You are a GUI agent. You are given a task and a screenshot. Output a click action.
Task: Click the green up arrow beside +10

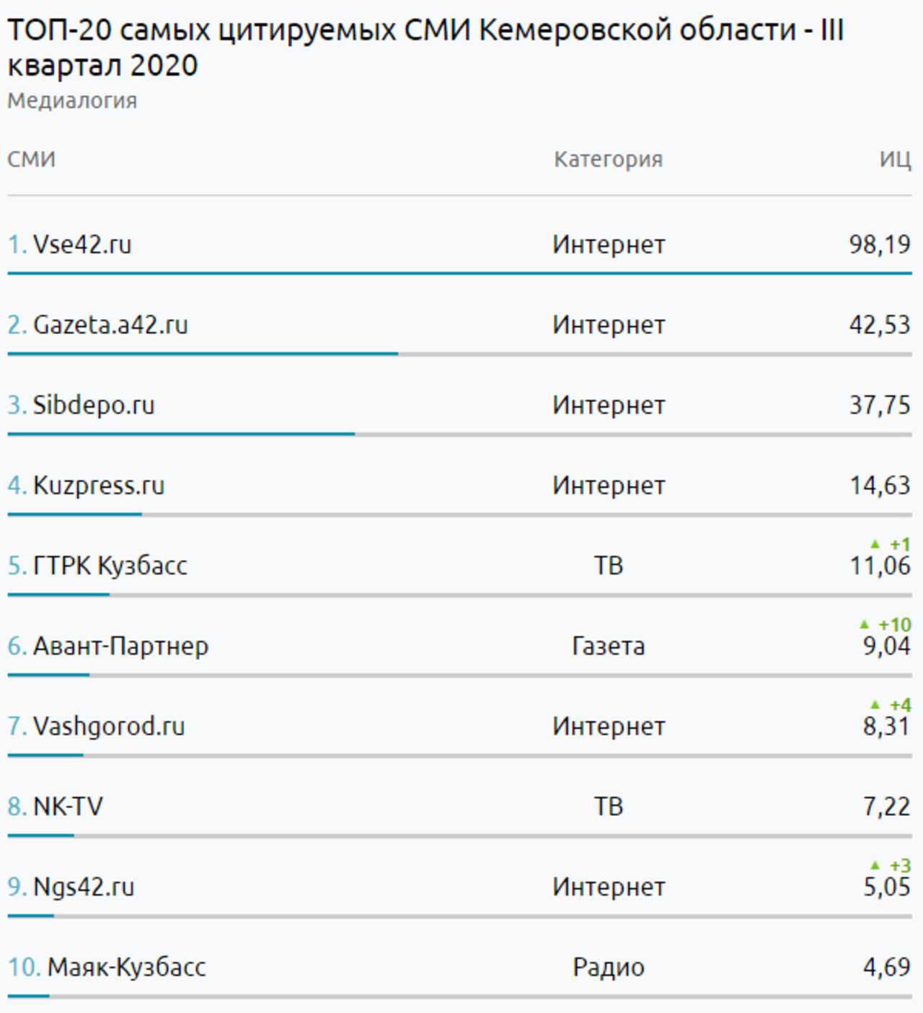pyautogui.click(x=865, y=624)
